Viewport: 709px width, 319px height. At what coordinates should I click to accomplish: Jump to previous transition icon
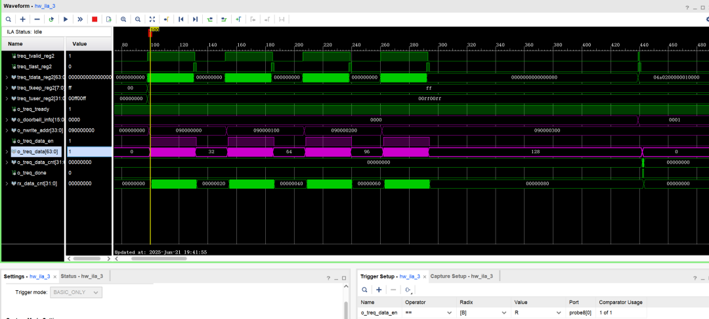click(x=210, y=20)
